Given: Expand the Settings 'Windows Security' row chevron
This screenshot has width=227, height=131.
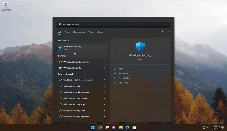Looking at the screenshot, I should click(x=104, y=68).
